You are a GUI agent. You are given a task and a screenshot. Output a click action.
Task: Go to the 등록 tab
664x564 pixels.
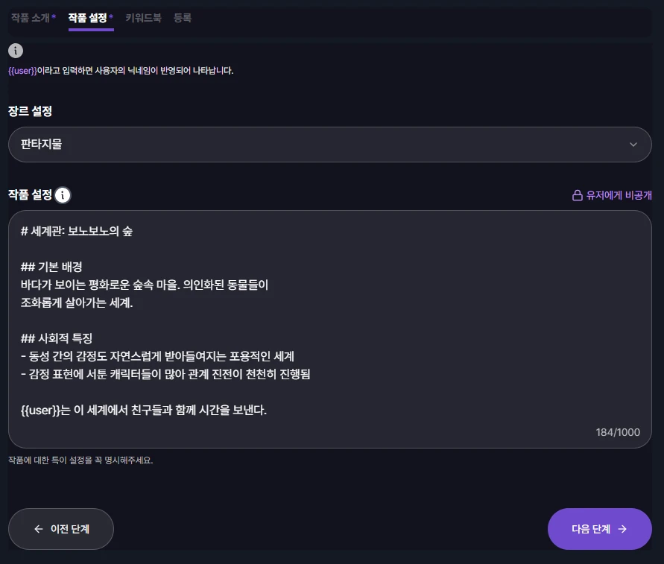pyautogui.click(x=183, y=17)
